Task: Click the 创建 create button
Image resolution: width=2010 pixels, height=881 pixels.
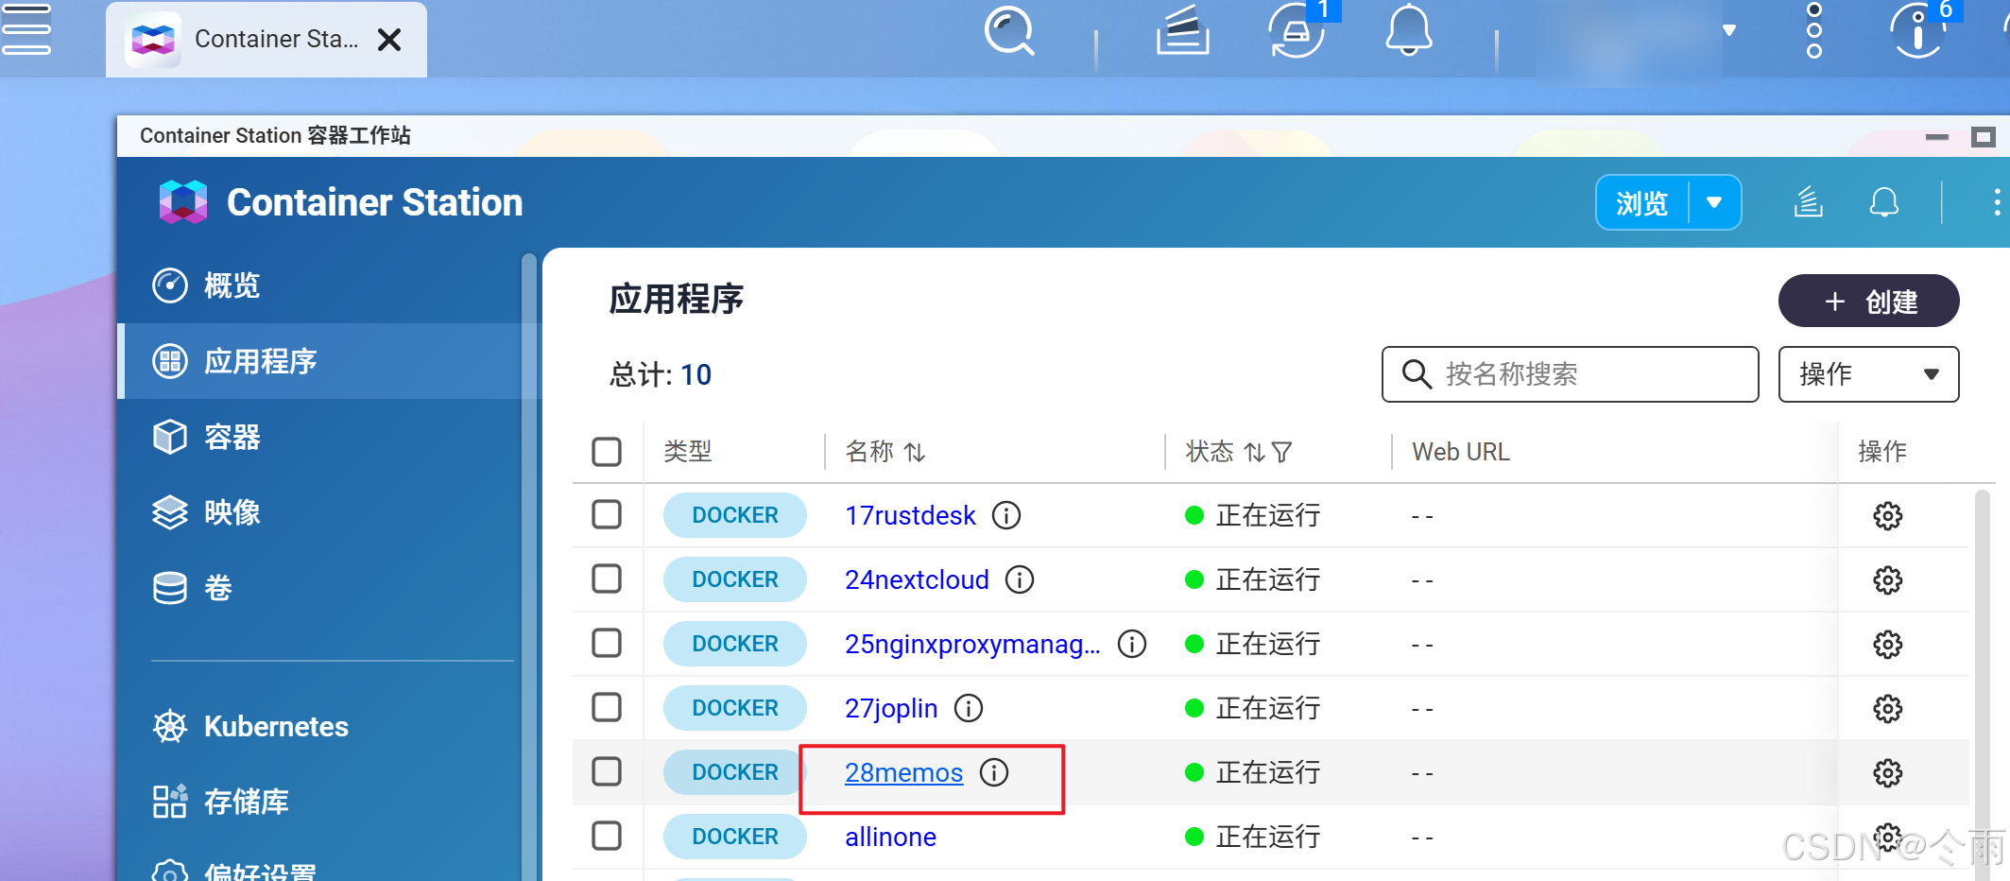Action: click(1868, 302)
